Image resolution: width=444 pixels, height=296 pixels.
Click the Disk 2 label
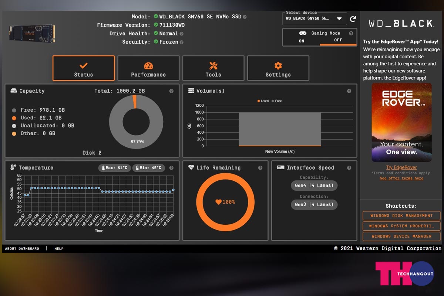pos(92,153)
